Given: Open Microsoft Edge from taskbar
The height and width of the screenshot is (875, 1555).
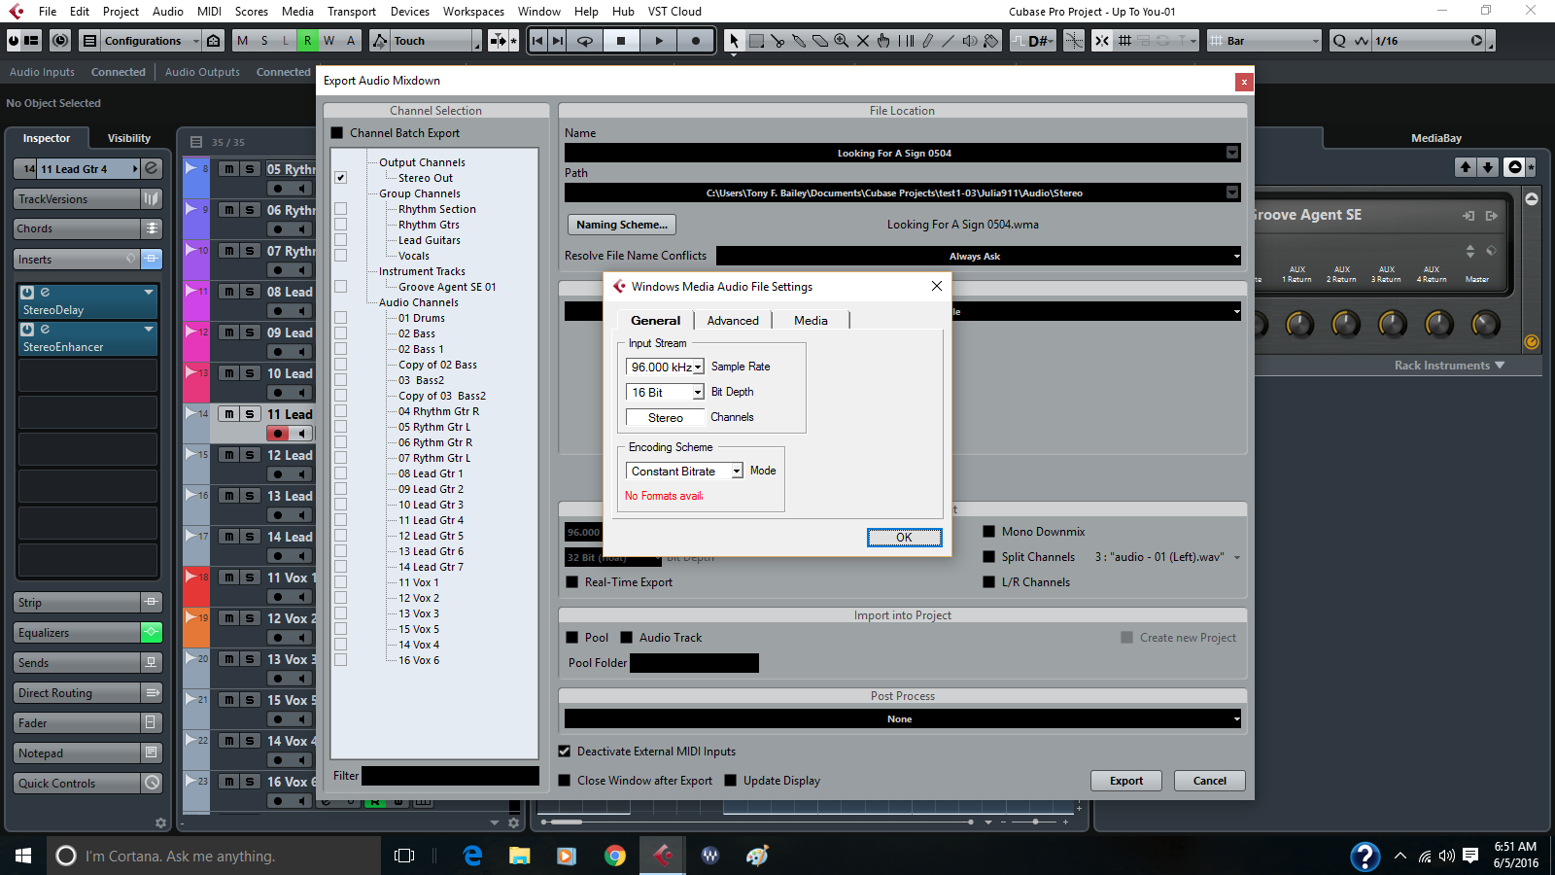Looking at the screenshot, I should 473,856.
